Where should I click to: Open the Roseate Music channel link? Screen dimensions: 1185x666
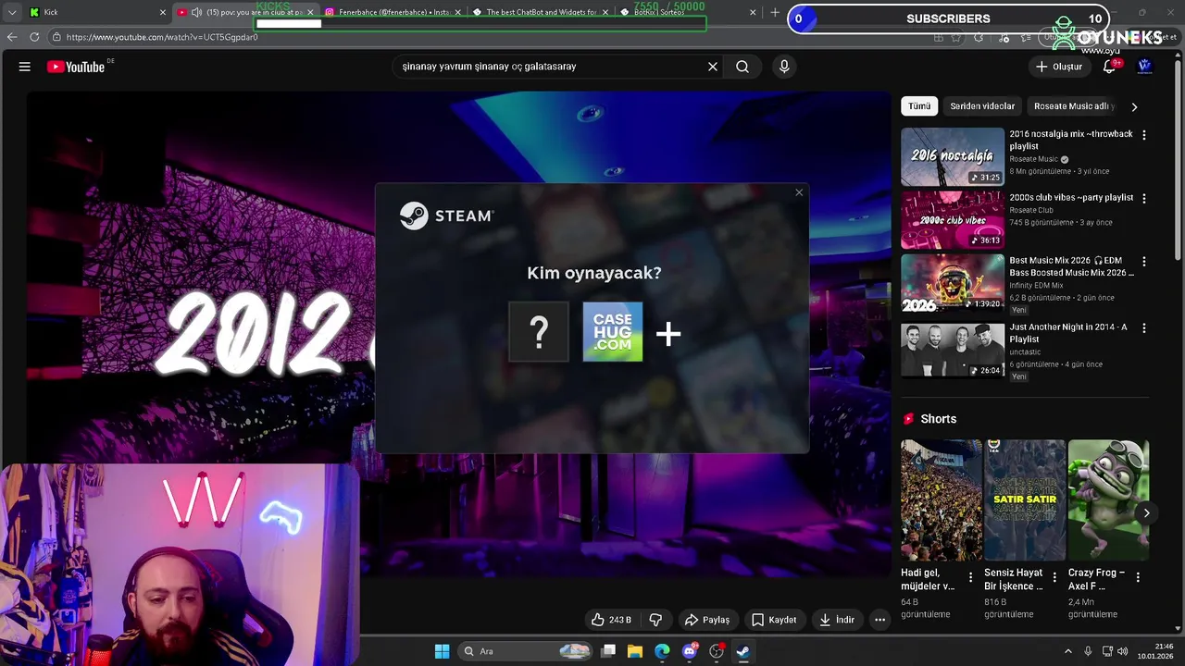[x=1033, y=159]
